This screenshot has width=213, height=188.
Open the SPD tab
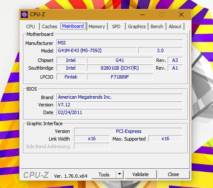(x=116, y=26)
